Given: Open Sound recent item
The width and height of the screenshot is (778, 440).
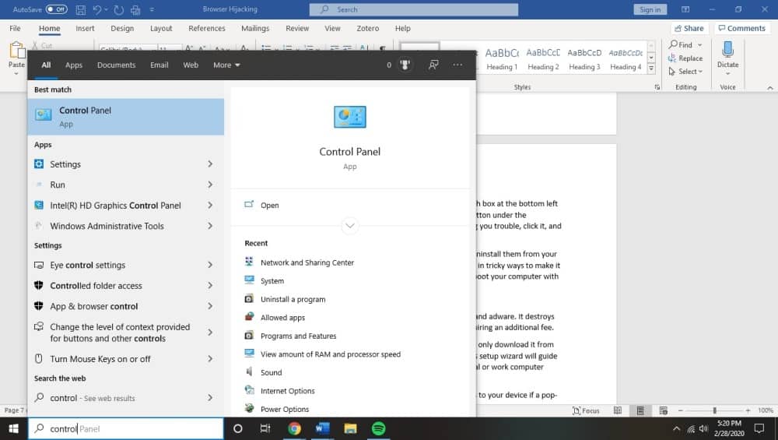Looking at the screenshot, I should [x=271, y=372].
